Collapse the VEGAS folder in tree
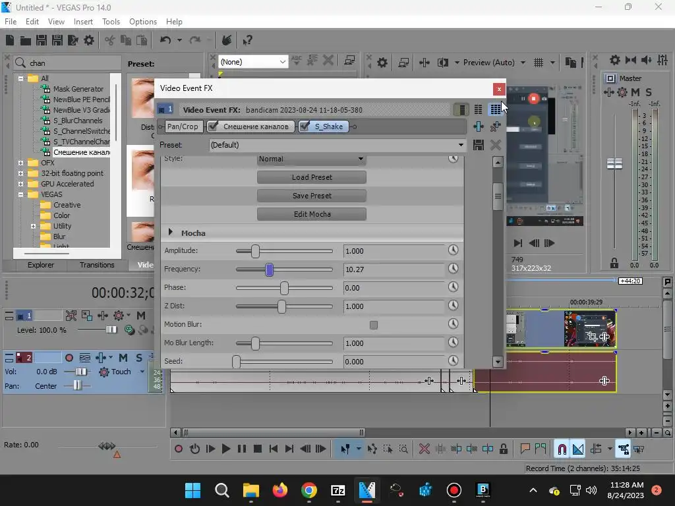This screenshot has height=506, width=675. [20, 194]
